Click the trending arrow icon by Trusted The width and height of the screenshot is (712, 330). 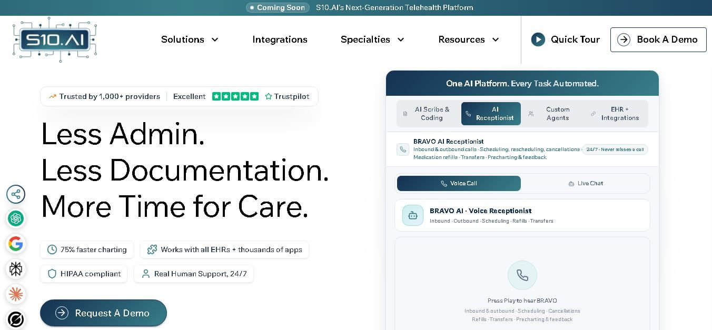(x=53, y=96)
